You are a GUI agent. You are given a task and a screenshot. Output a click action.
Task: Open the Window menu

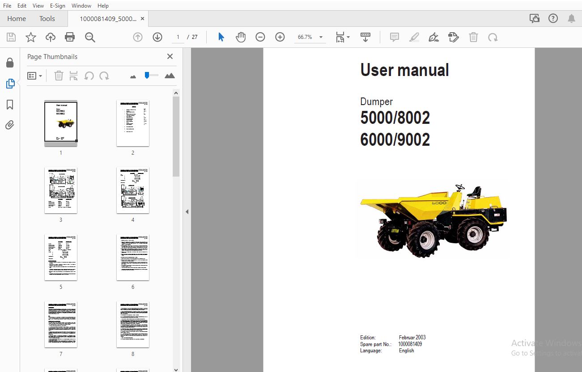tap(81, 6)
